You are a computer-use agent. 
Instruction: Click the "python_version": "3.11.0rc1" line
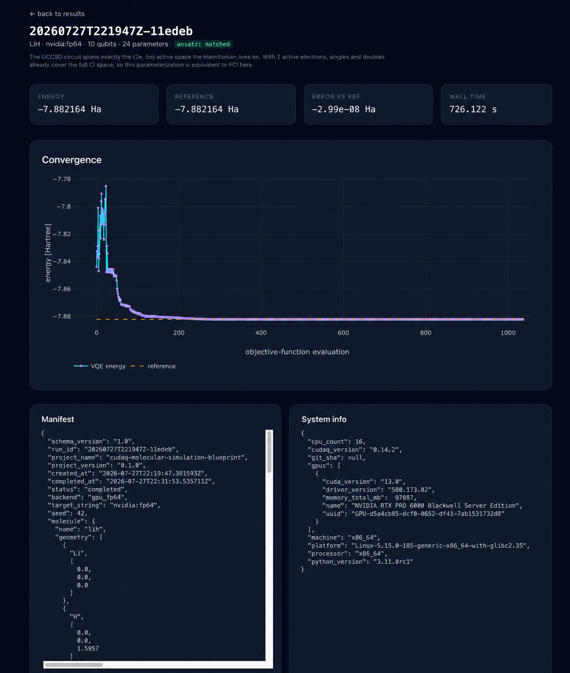(361, 561)
